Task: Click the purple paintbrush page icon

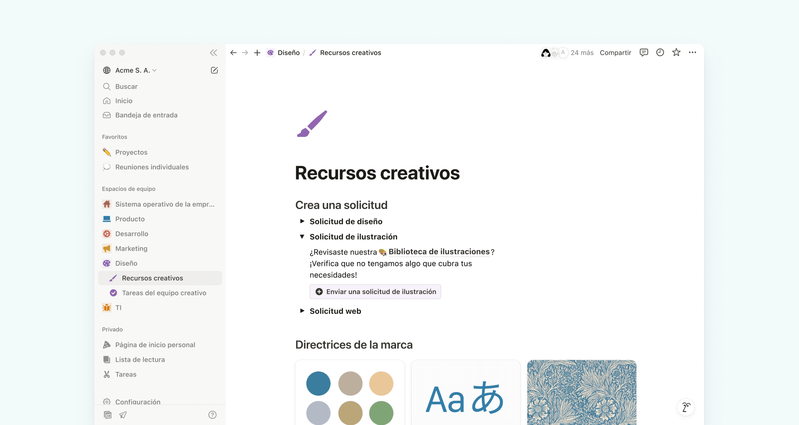Action: point(312,123)
